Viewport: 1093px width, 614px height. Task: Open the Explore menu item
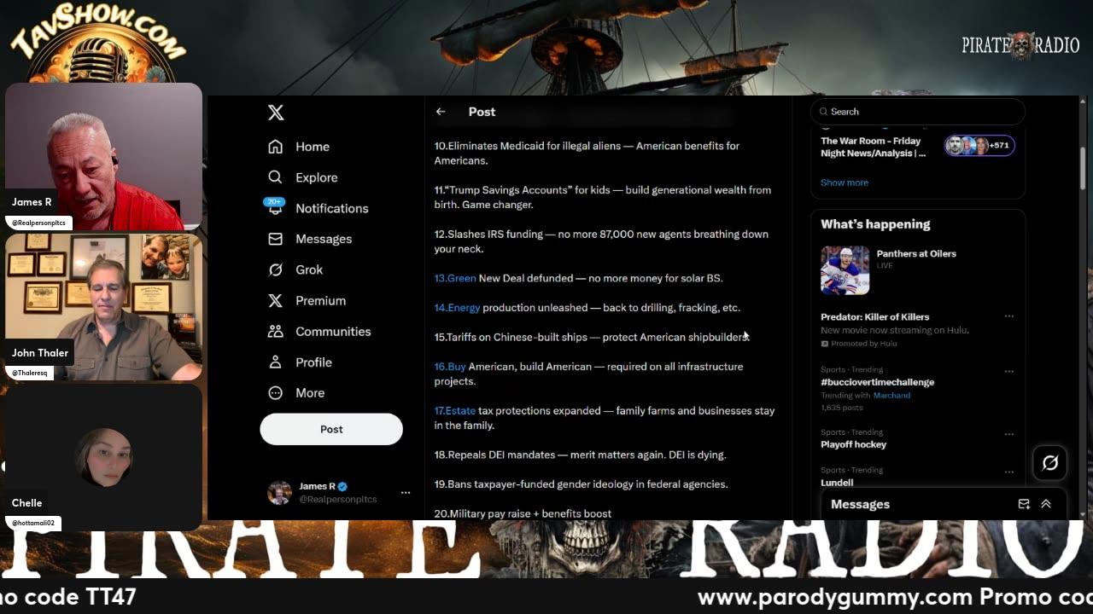317,177
